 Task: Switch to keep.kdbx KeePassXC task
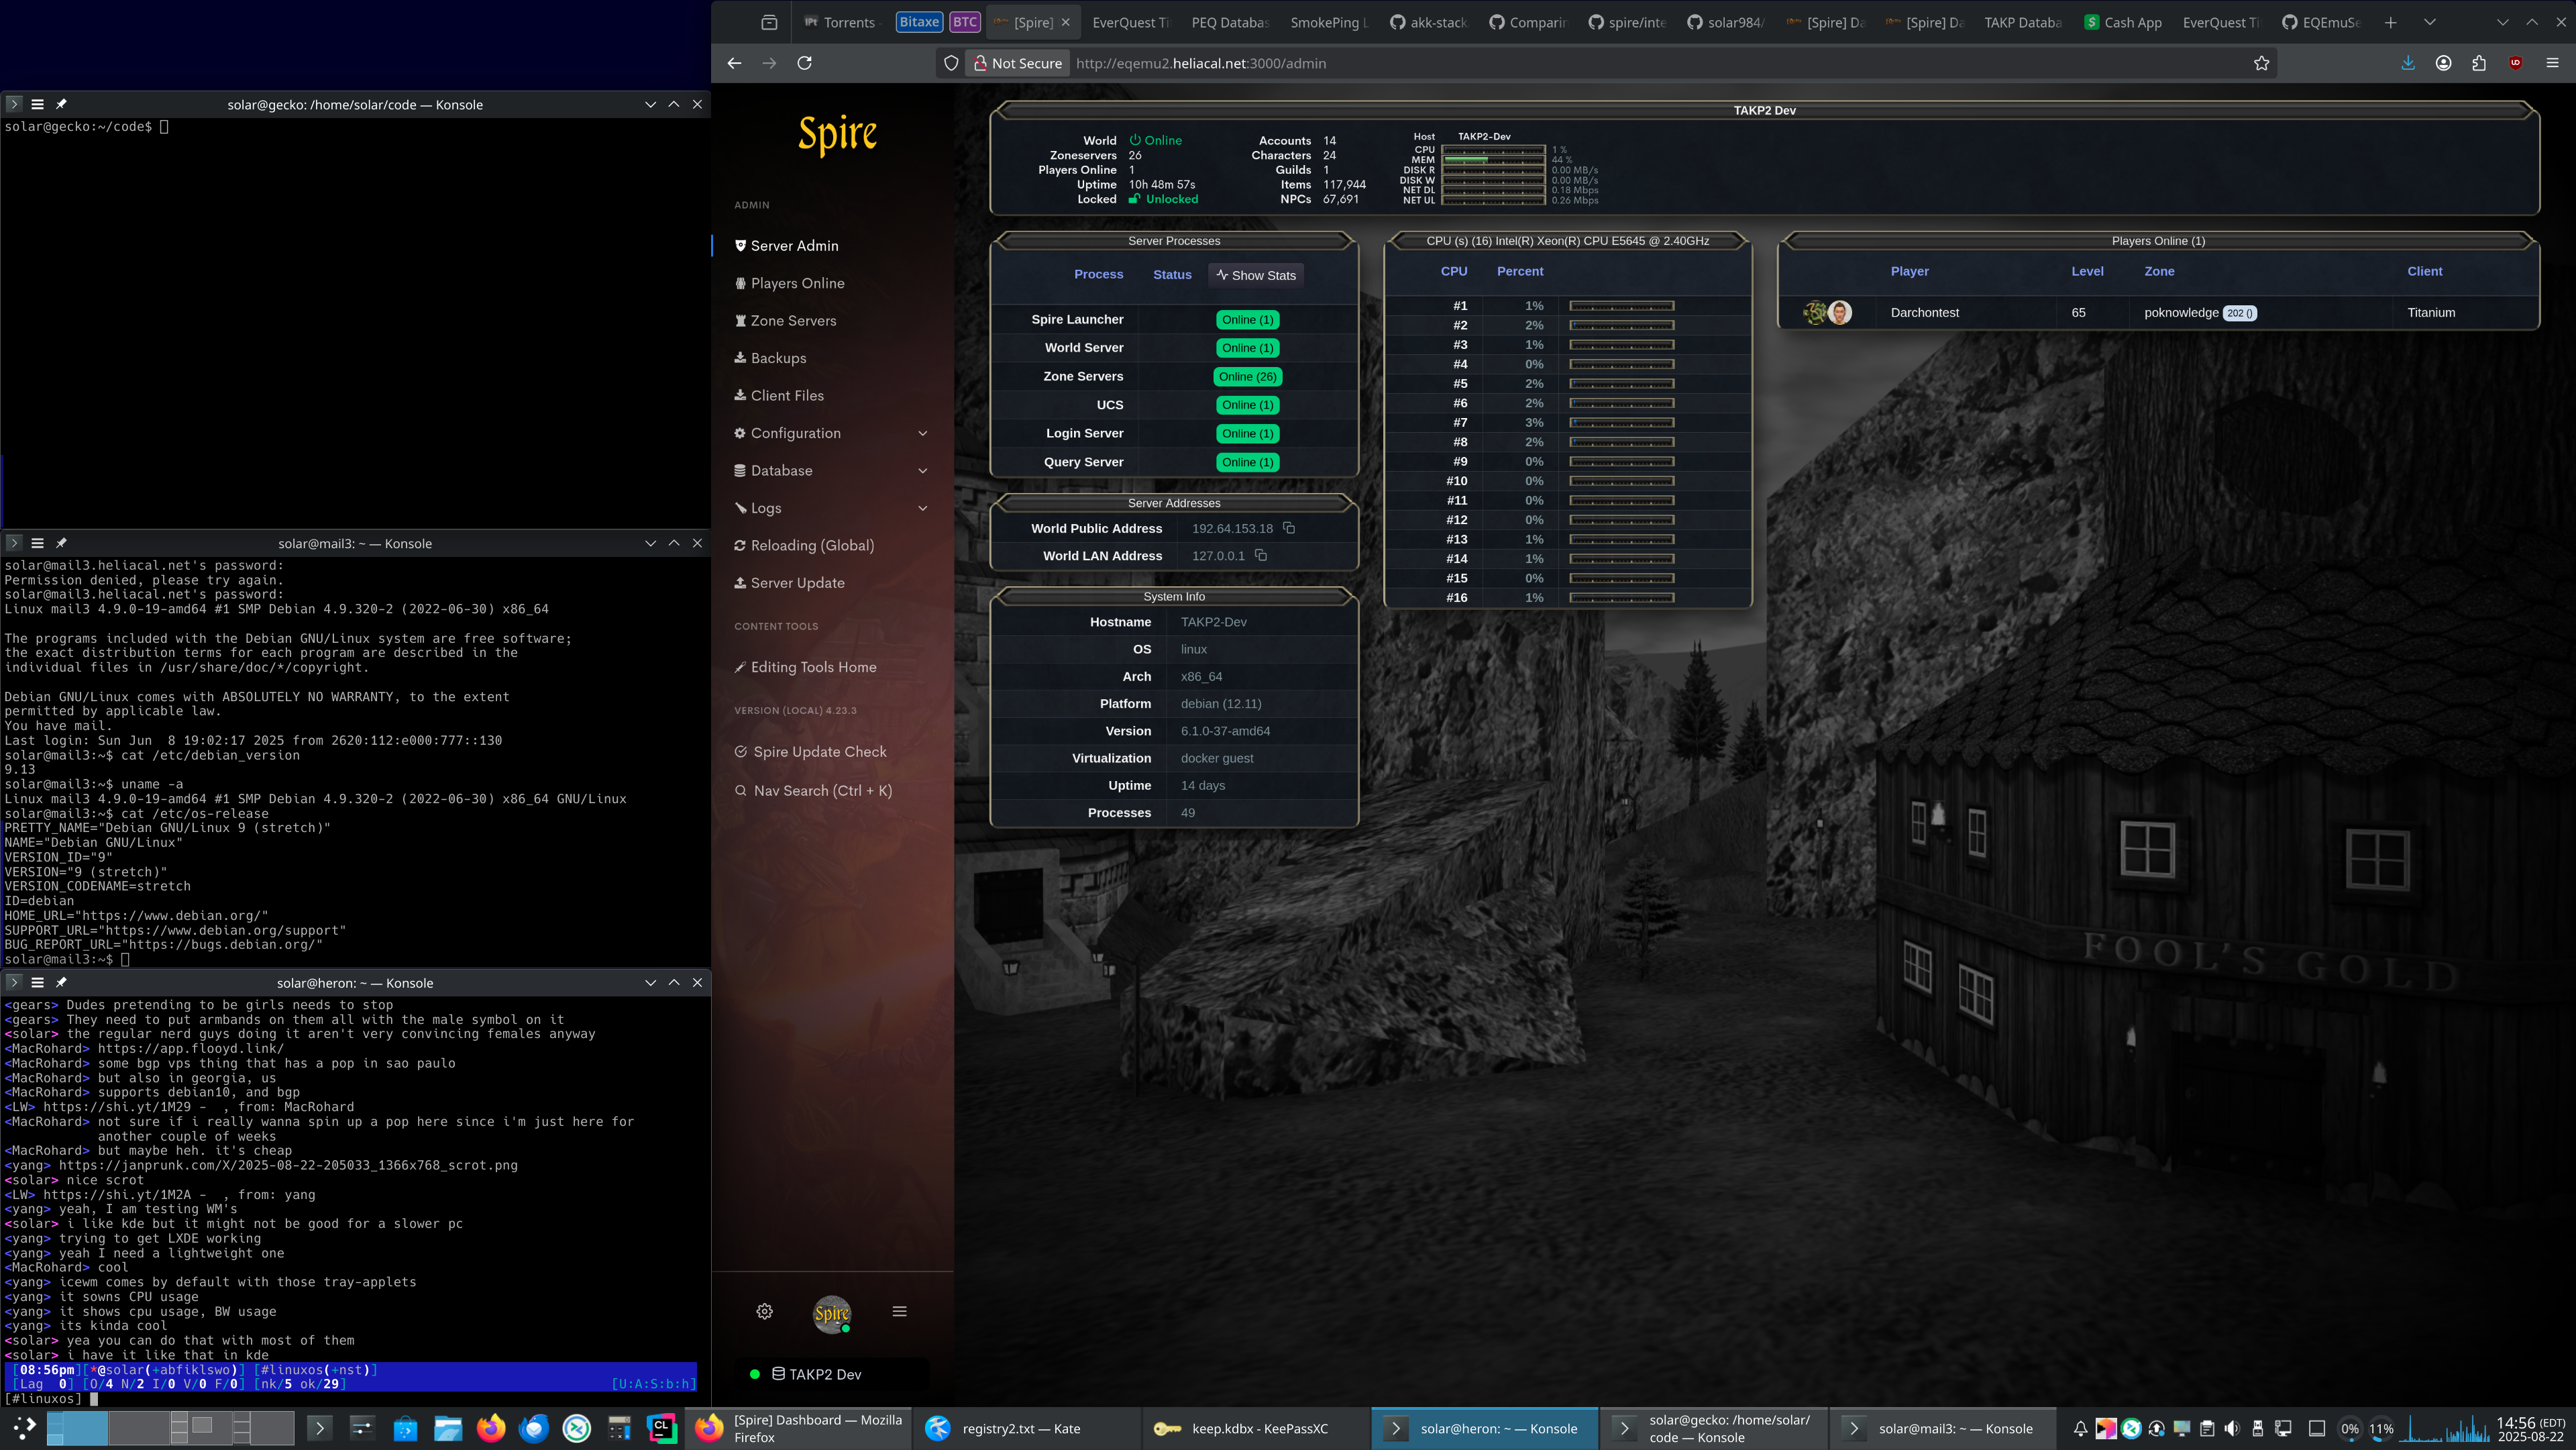point(1256,1428)
